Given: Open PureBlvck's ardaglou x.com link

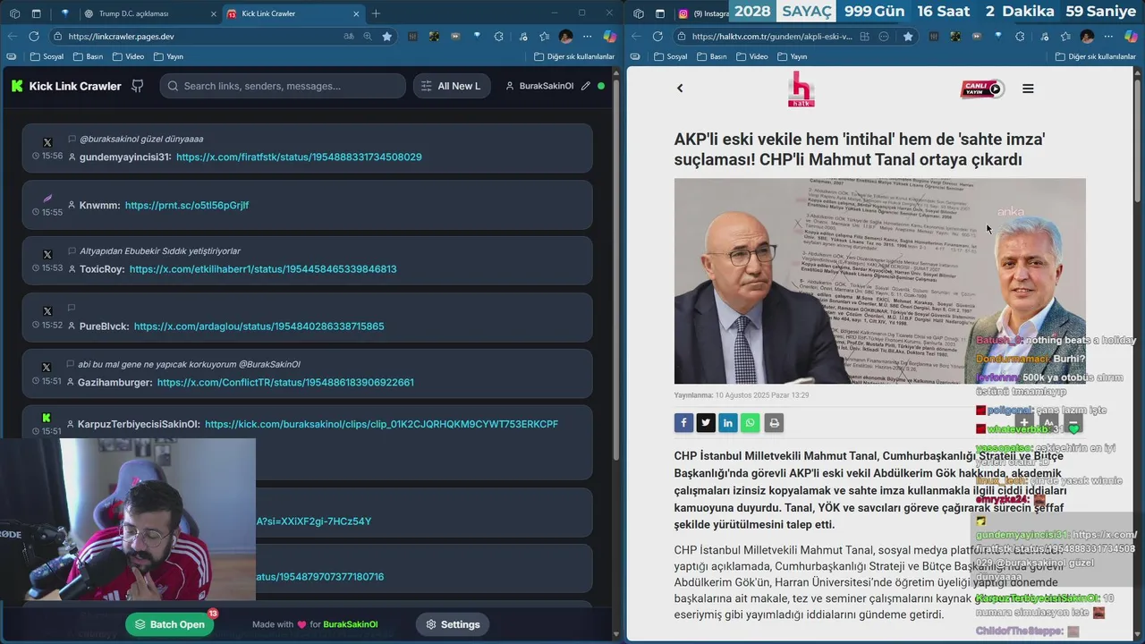Looking at the screenshot, I should tap(259, 326).
